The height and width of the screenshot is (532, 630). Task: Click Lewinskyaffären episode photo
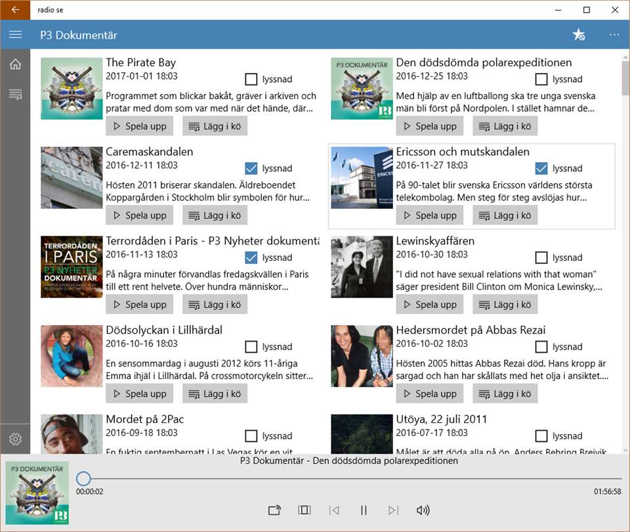(362, 267)
